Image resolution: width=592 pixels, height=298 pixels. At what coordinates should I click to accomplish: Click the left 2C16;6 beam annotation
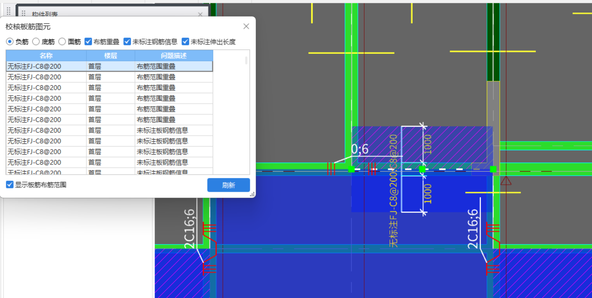point(189,229)
